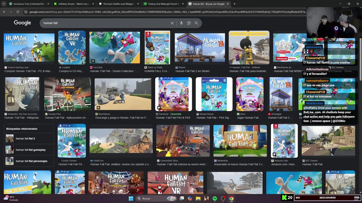Reload the page with the refresh icon
Image resolution: width=362 pixels, height=203 pixels.
[x=18, y=12]
